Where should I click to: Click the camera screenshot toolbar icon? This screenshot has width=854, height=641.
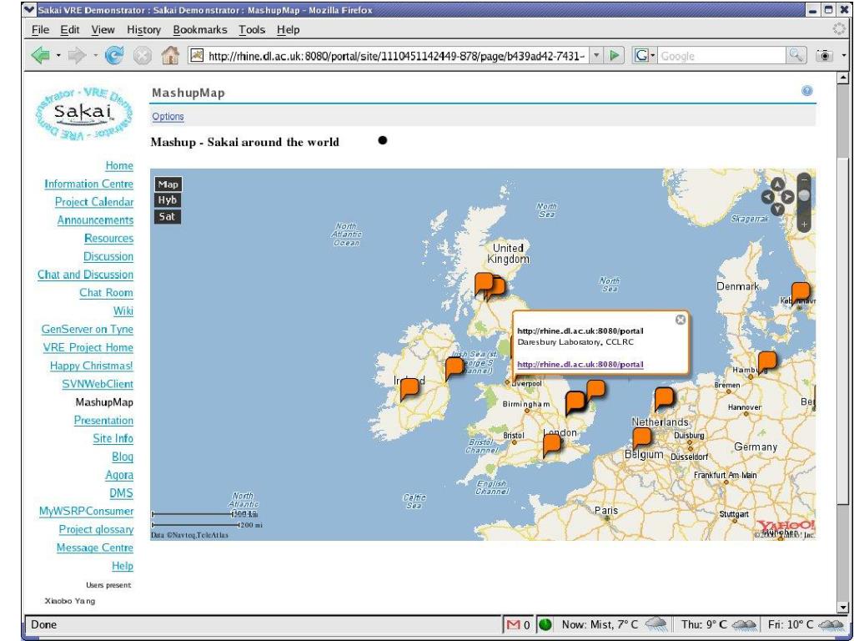pyautogui.click(x=824, y=56)
